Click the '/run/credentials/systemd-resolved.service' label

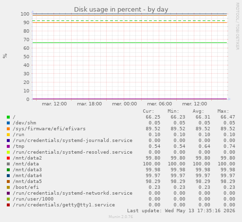coord(73,152)
